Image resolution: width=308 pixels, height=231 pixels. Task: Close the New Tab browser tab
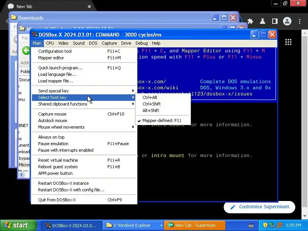pyautogui.click(x=89, y=7)
